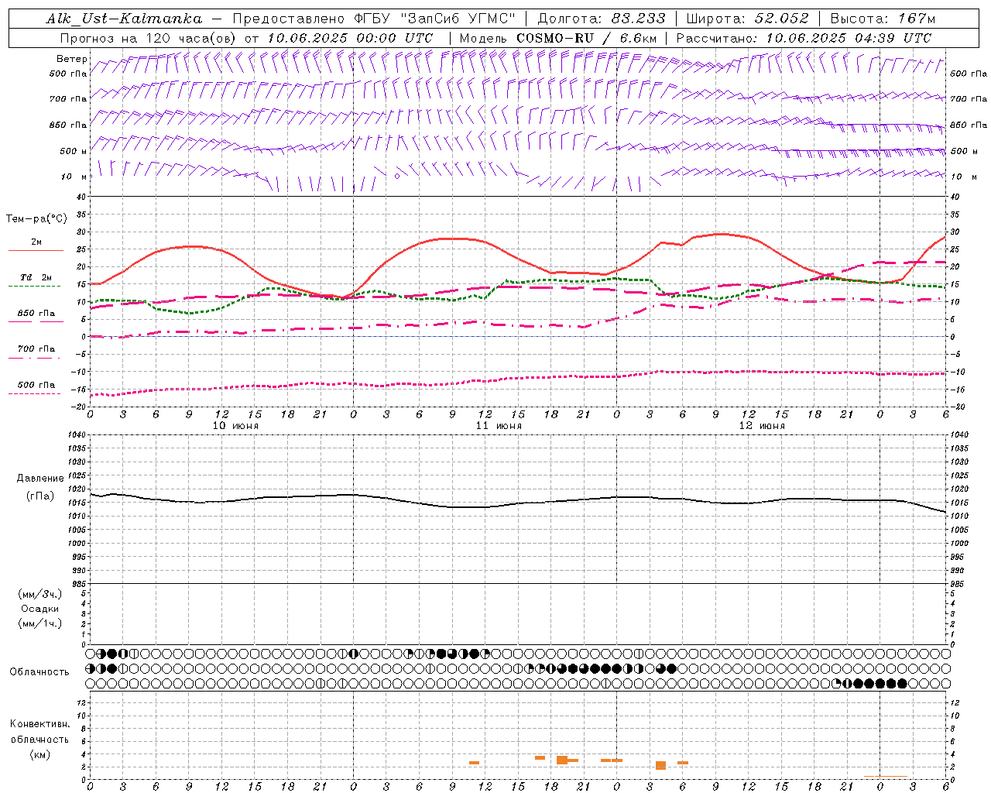Click the station title "Alk_Ust-Kaimanka"
991x793 pixels.
tap(125, 19)
